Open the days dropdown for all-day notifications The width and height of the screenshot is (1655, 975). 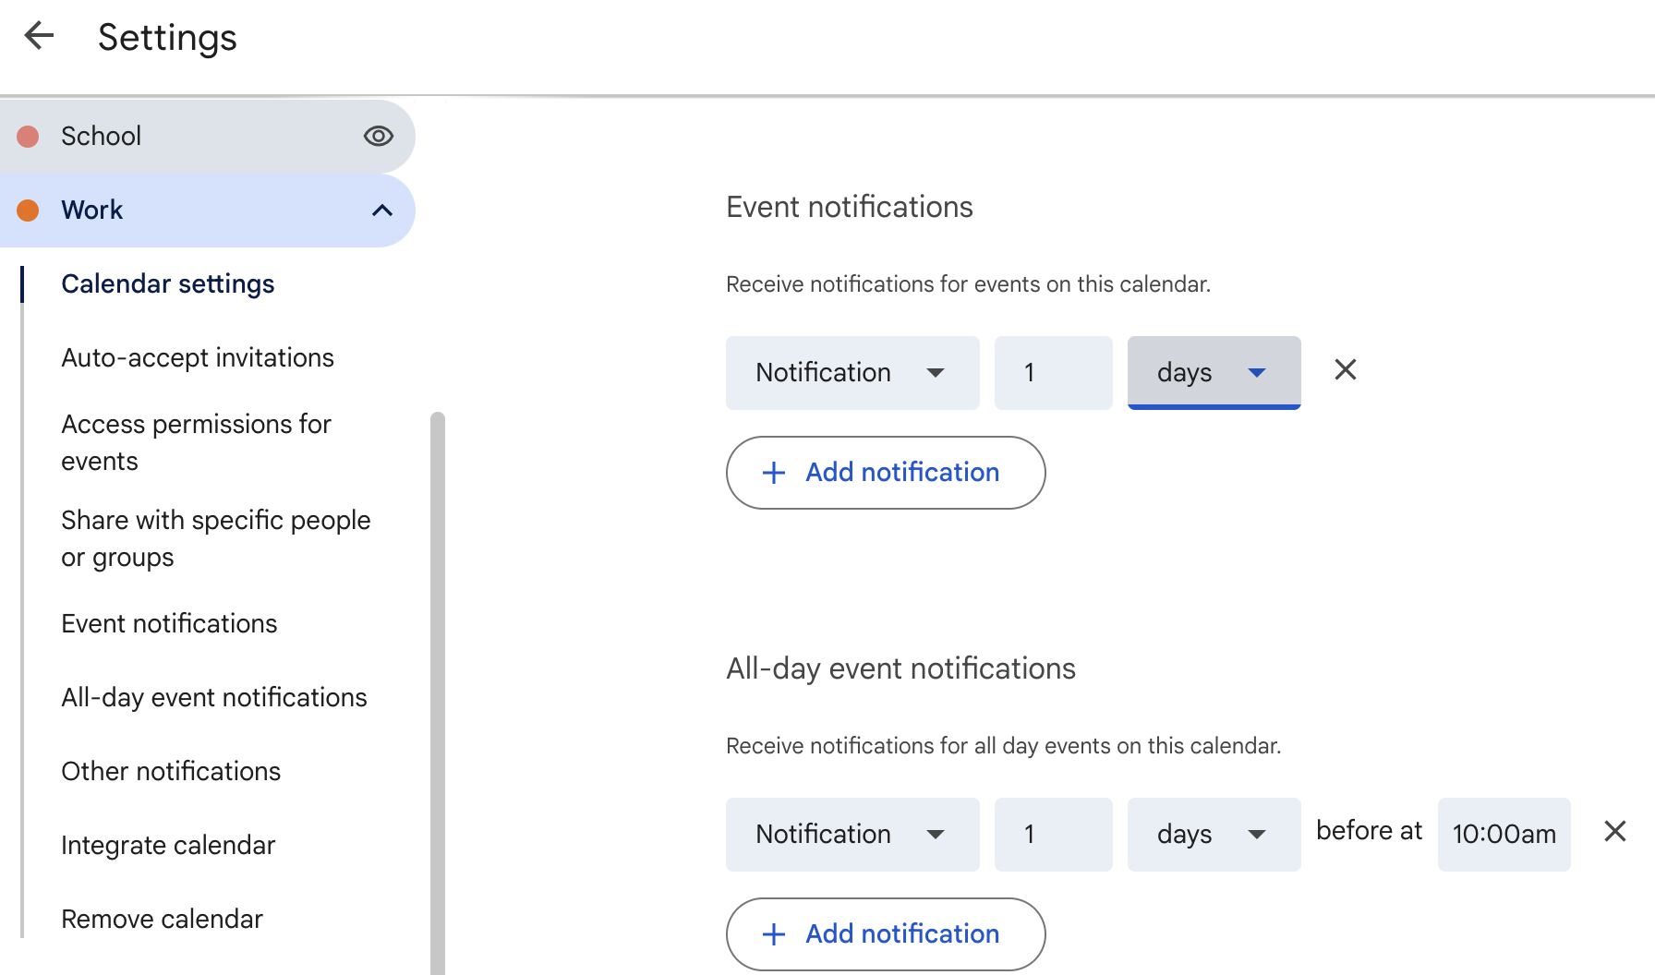point(1213,835)
